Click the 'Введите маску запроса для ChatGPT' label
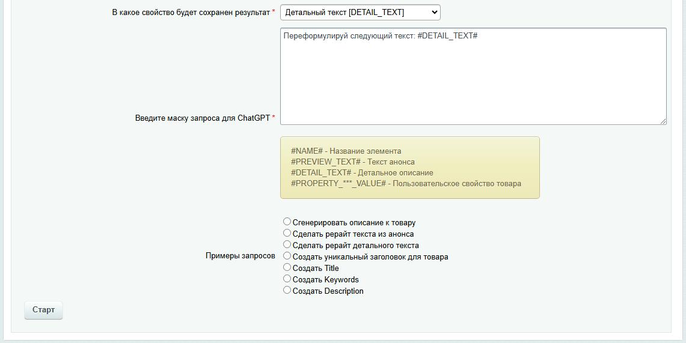 pyautogui.click(x=202, y=118)
